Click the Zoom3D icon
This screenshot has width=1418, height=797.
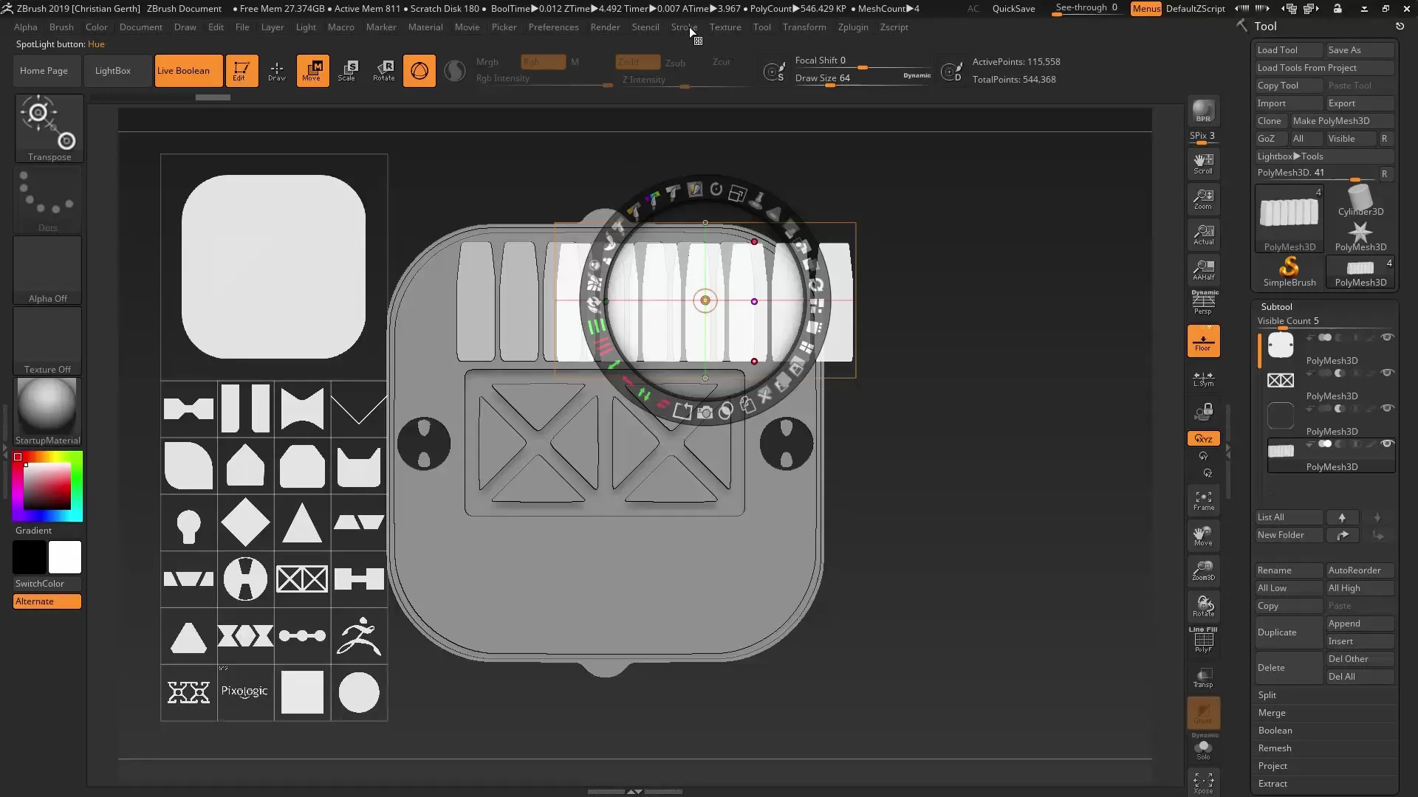click(x=1203, y=570)
